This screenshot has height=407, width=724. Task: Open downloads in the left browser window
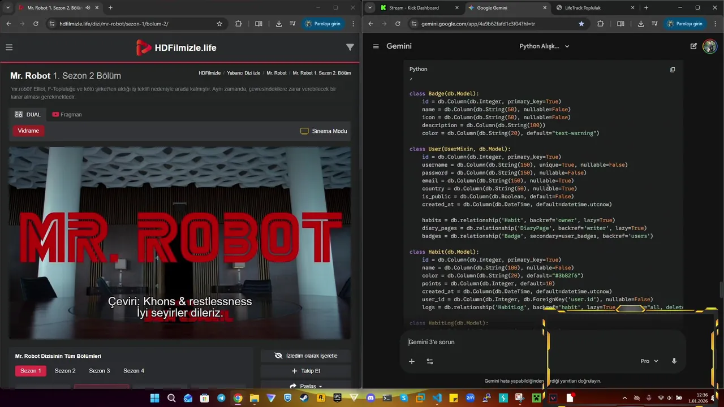[279, 24]
